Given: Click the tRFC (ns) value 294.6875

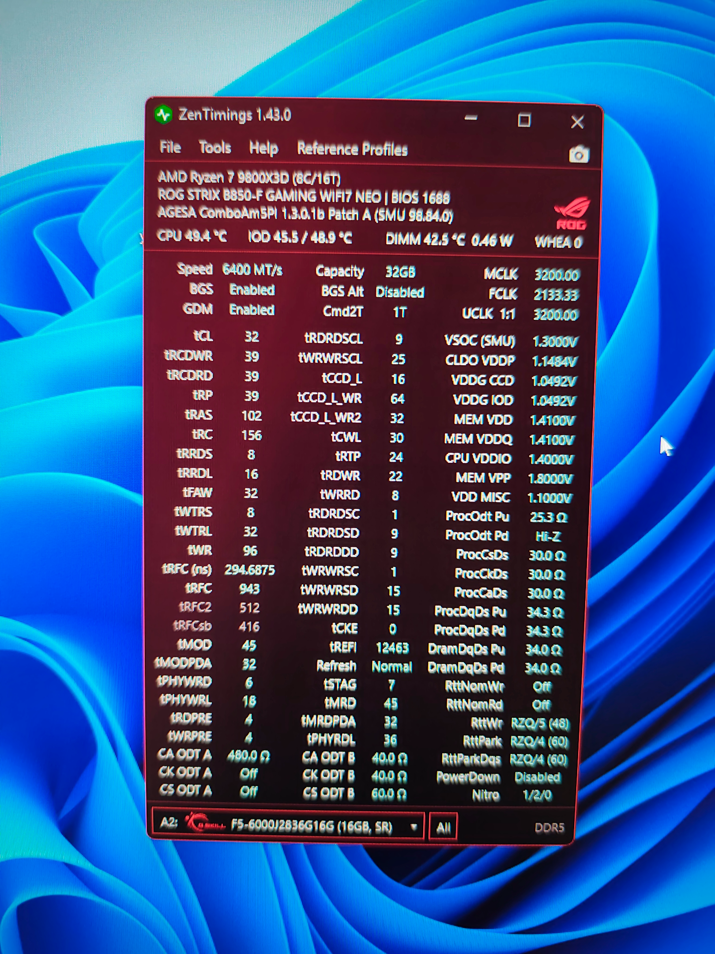Looking at the screenshot, I should coord(249,570).
